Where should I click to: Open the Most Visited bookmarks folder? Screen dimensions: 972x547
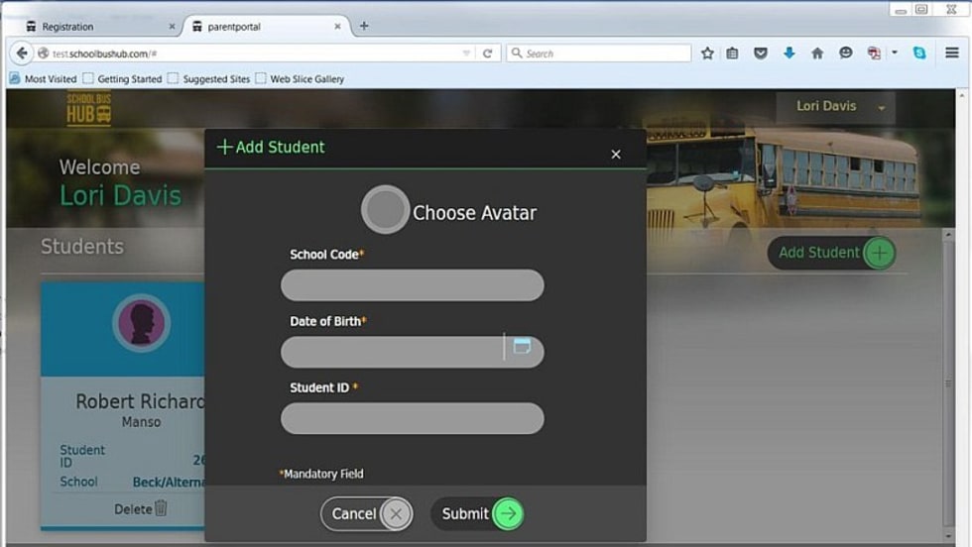click(x=43, y=78)
